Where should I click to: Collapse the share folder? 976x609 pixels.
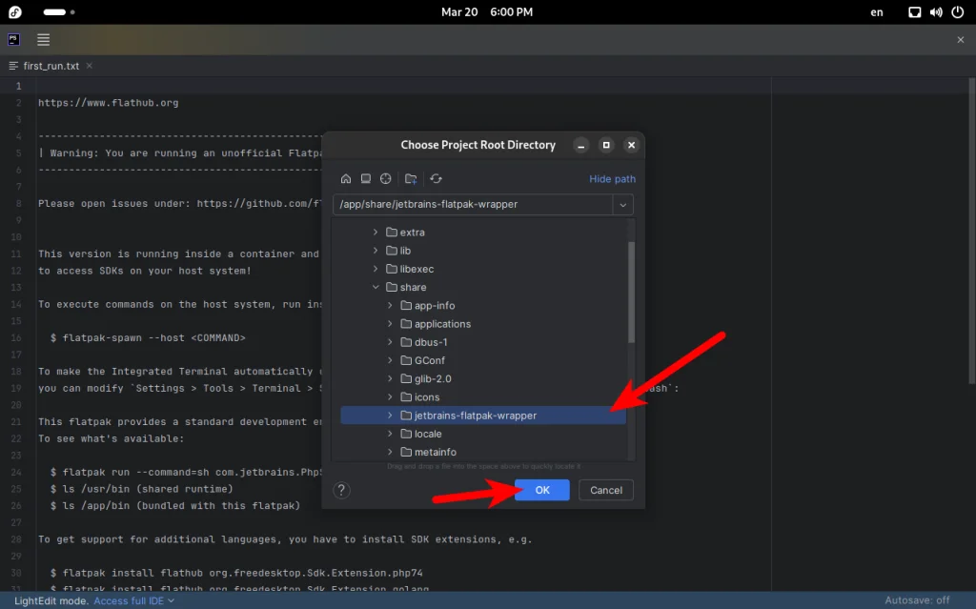click(x=376, y=287)
